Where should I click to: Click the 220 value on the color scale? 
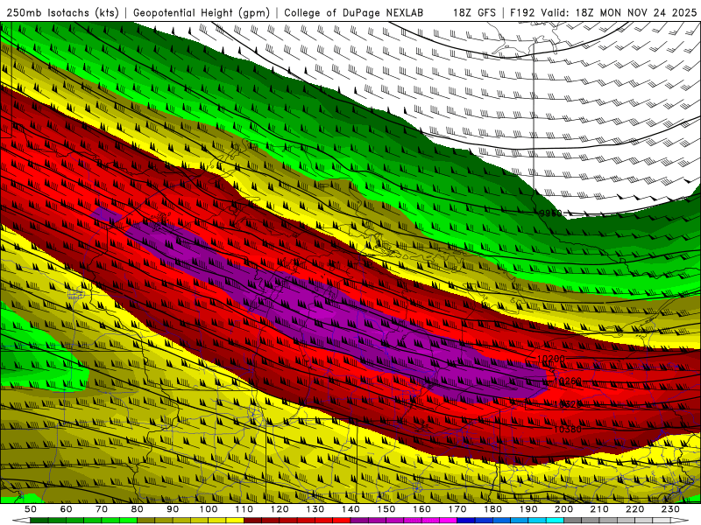(634, 509)
